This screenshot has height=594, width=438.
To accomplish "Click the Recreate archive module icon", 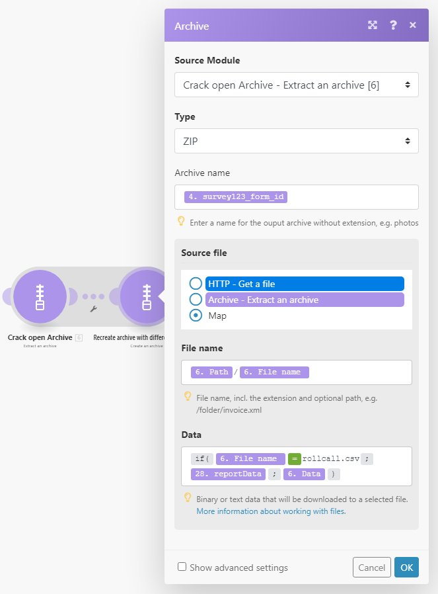I will [145, 296].
